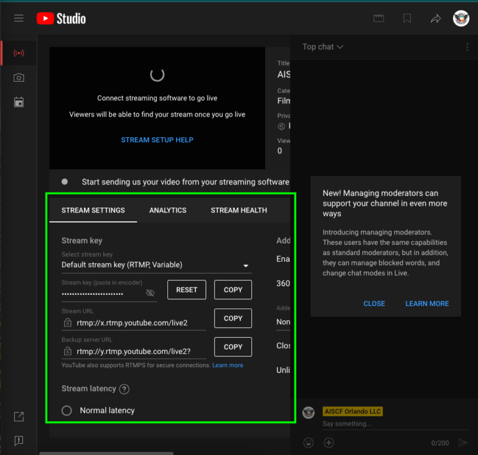The height and width of the screenshot is (455, 478).
Task: Reveal the hidden stream key
Action: (x=150, y=293)
